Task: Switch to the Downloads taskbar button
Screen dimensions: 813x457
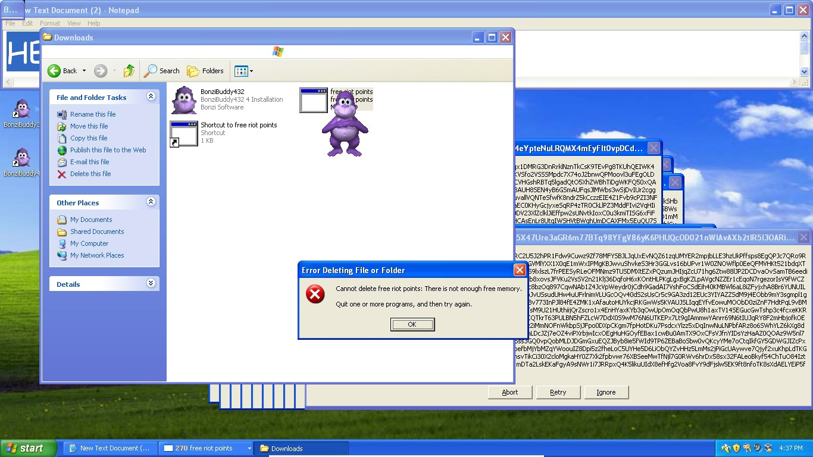Action: tap(301, 448)
